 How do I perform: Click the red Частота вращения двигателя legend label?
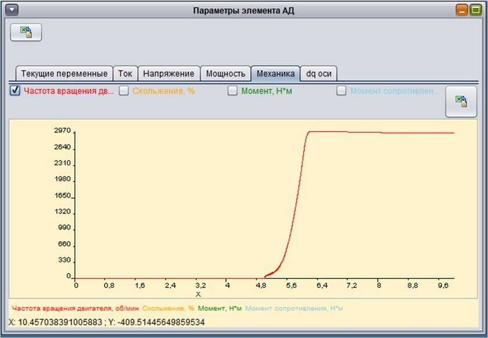click(x=75, y=308)
